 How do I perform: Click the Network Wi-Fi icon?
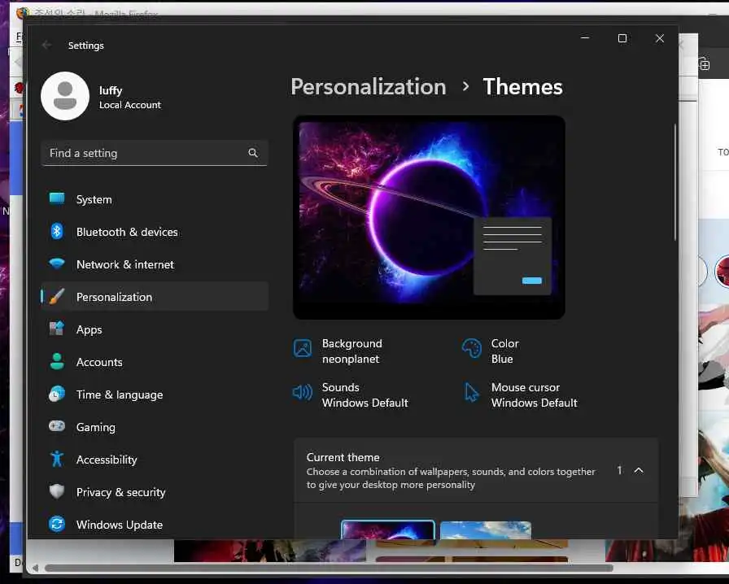[57, 264]
